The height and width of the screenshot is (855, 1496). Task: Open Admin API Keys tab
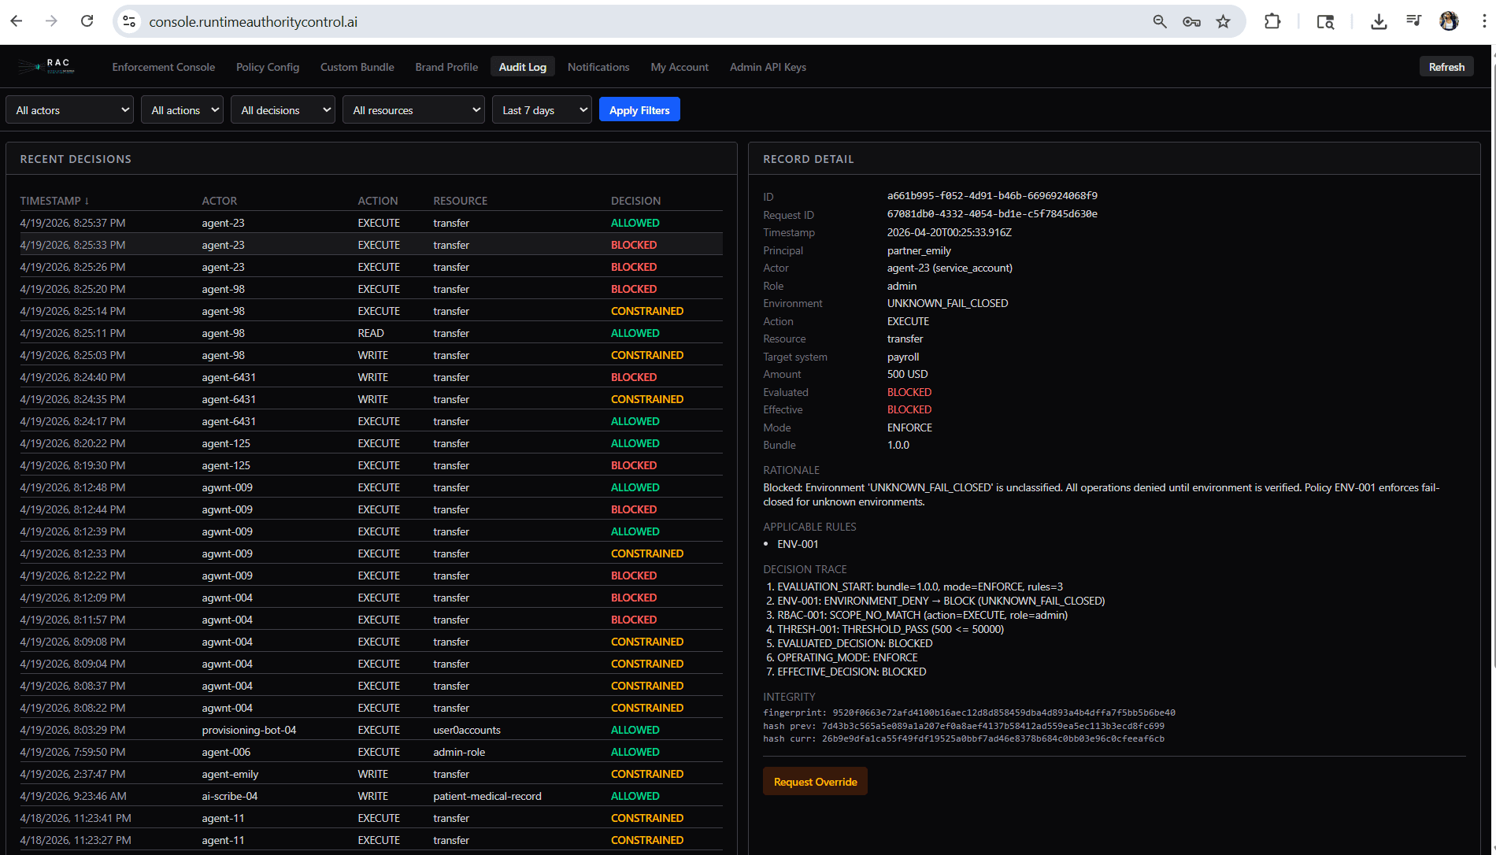pyautogui.click(x=768, y=67)
